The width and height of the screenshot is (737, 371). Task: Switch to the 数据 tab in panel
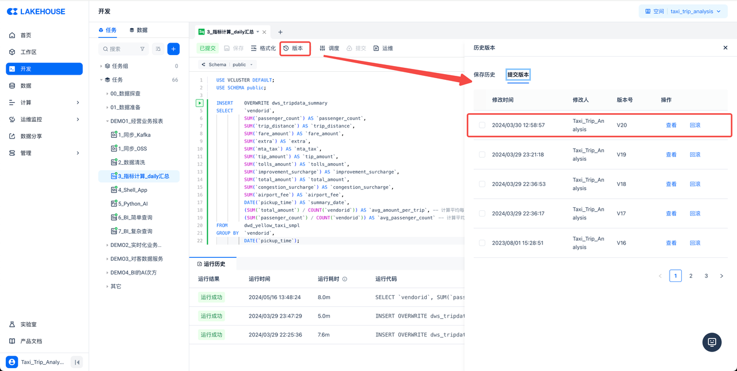(138, 30)
